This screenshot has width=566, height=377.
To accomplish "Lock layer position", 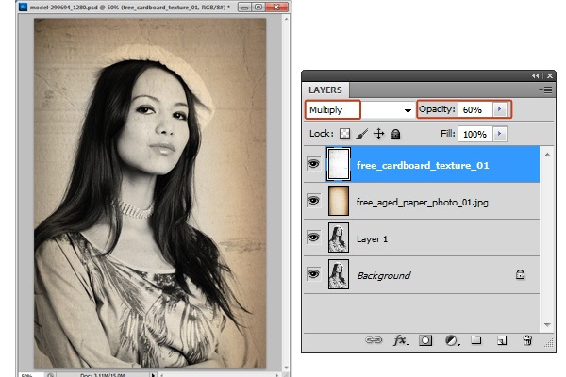I will (x=378, y=134).
